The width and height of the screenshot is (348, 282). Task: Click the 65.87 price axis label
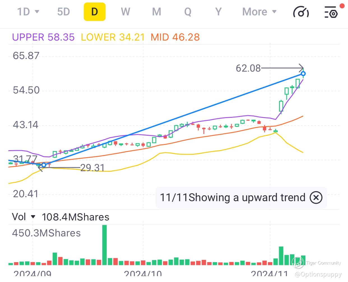click(x=26, y=56)
